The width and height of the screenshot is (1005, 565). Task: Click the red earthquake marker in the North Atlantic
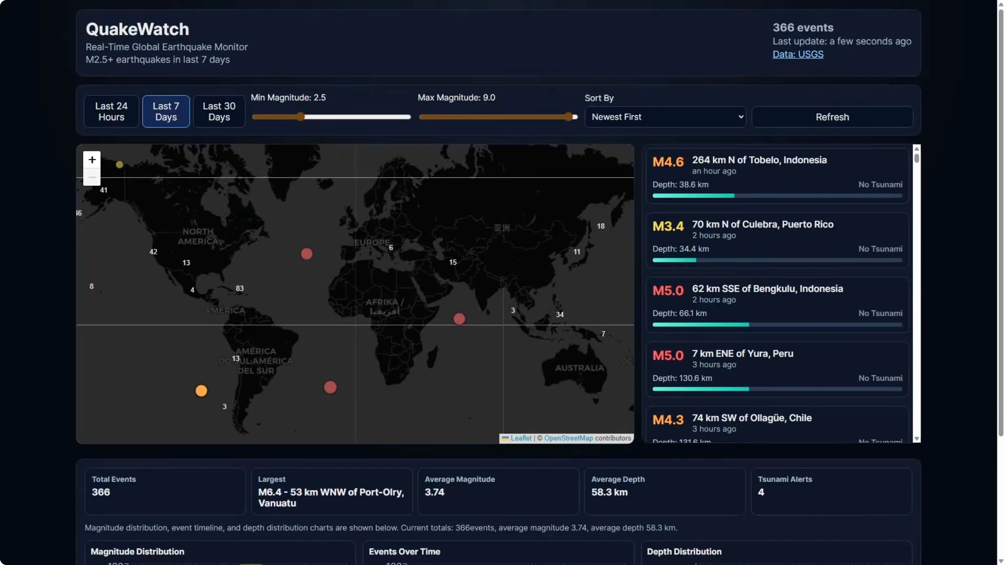[307, 254]
